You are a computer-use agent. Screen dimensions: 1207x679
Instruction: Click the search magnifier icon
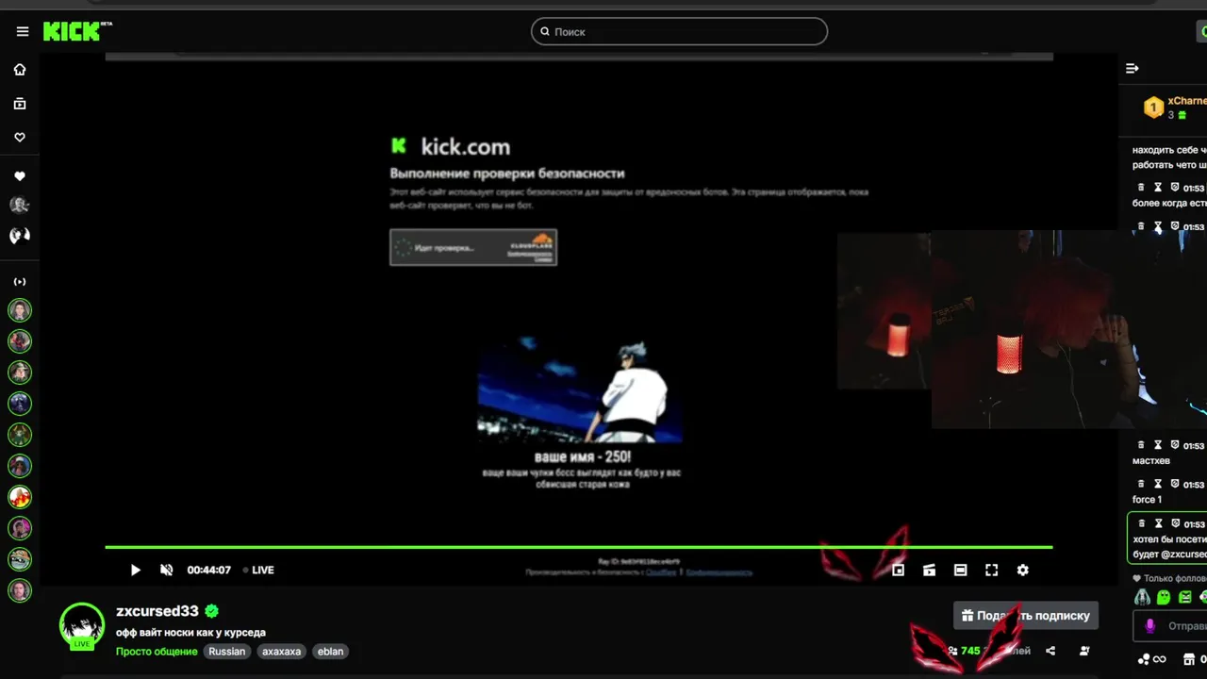click(x=544, y=31)
